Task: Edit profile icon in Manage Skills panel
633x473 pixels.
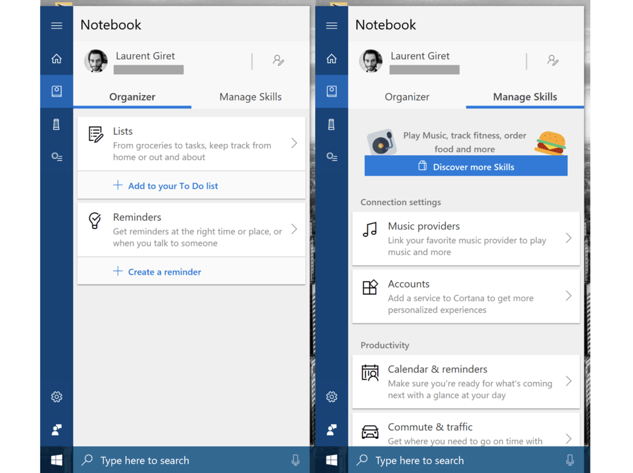Action: click(x=552, y=60)
